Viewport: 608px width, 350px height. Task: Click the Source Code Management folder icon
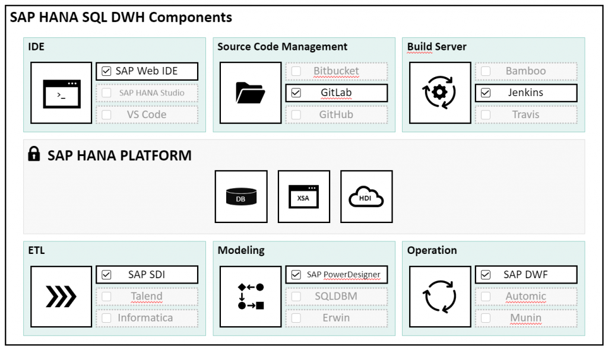[x=251, y=93]
